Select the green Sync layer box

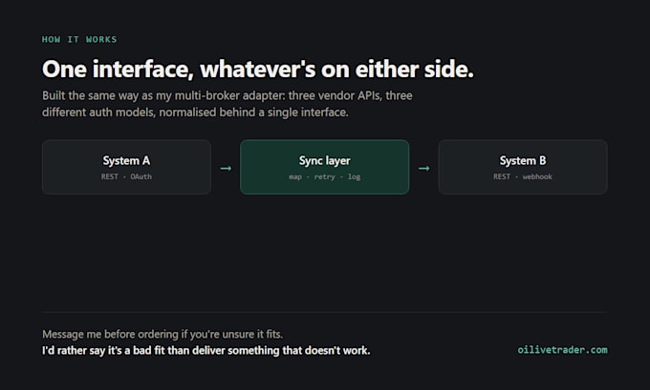[x=325, y=167]
